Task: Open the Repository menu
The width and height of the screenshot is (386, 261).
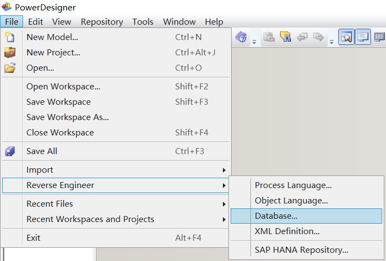Action: click(x=102, y=22)
